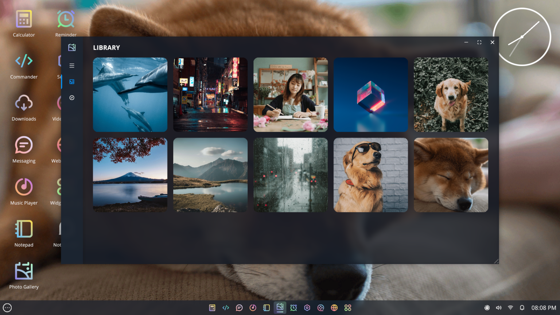Screen dimensions: 560x315
Task: Click the Photo Gallery logo above the sidebar
Action: [x=72, y=47]
